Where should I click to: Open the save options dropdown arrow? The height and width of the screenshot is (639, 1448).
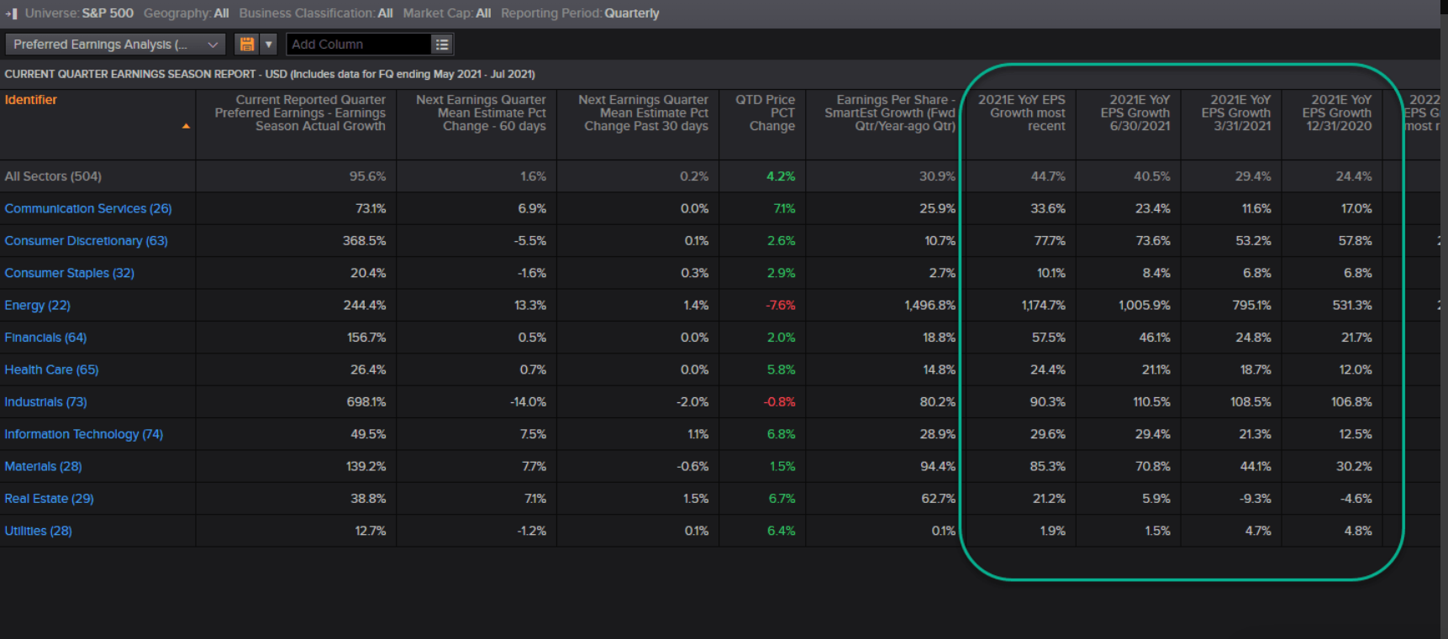point(268,45)
